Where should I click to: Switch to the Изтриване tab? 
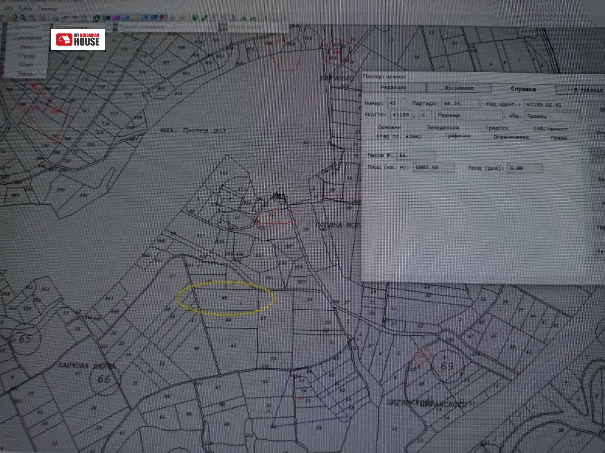pos(459,88)
